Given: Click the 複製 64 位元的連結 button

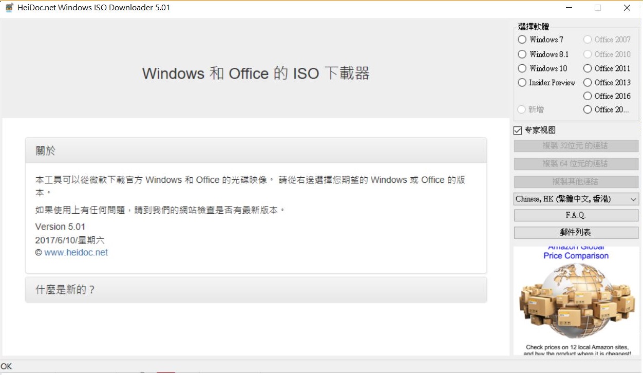Looking at the screenshot, I should (576, 164).
